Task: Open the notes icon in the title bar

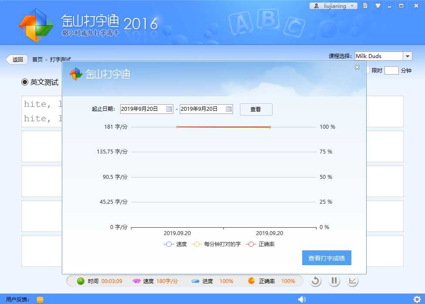Action: 365,6
